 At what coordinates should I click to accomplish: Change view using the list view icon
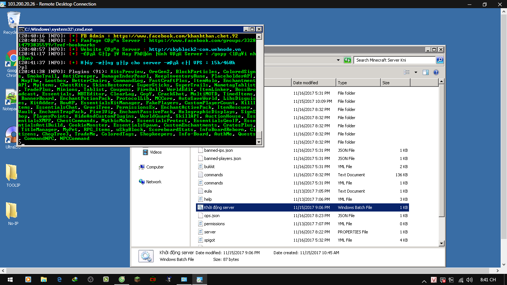coord(407,72)
